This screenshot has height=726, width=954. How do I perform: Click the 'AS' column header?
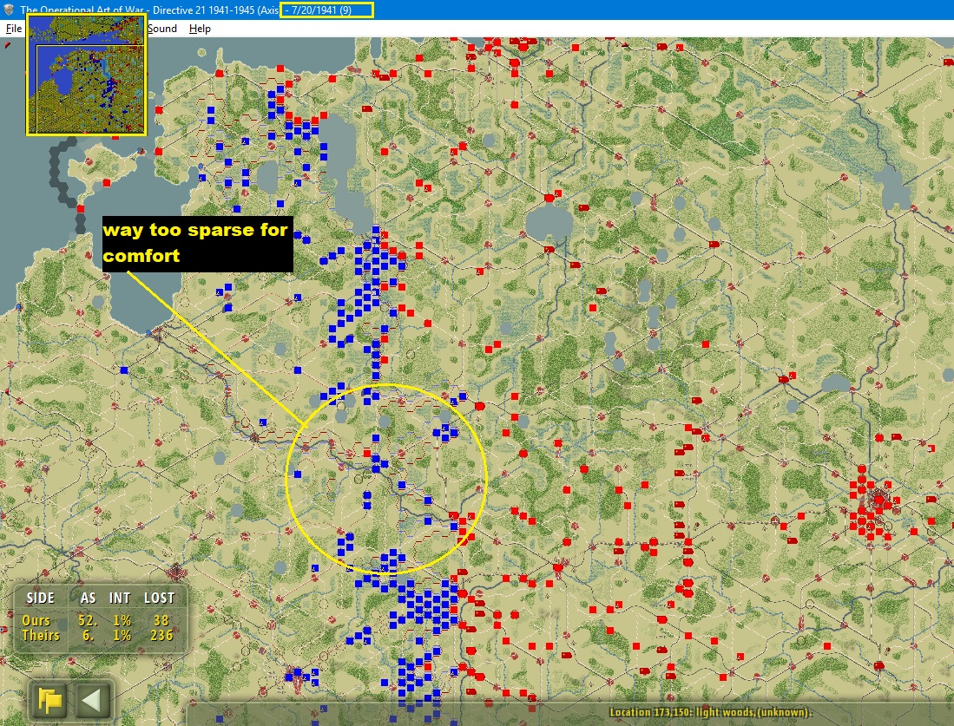pyautogui.click(x=89, y=598)
